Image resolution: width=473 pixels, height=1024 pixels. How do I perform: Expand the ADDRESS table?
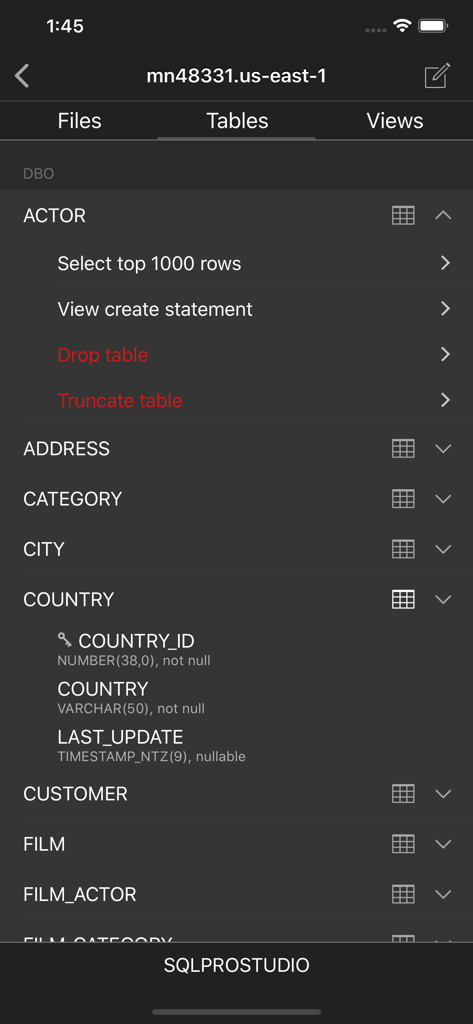(x=443, y=448)
